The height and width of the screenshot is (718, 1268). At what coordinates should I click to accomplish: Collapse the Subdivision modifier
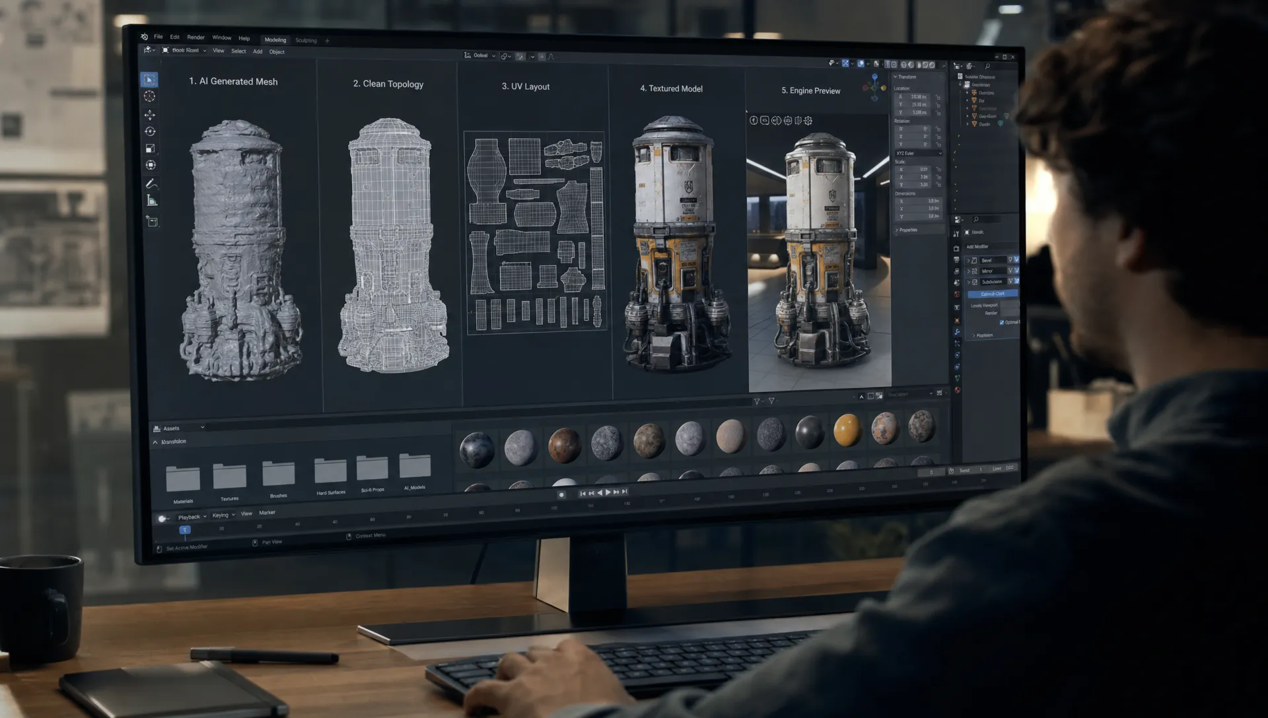click(968, 282)
